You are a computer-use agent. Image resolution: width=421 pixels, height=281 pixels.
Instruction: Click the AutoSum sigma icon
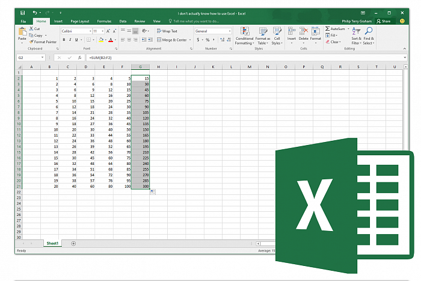point(328,28)
